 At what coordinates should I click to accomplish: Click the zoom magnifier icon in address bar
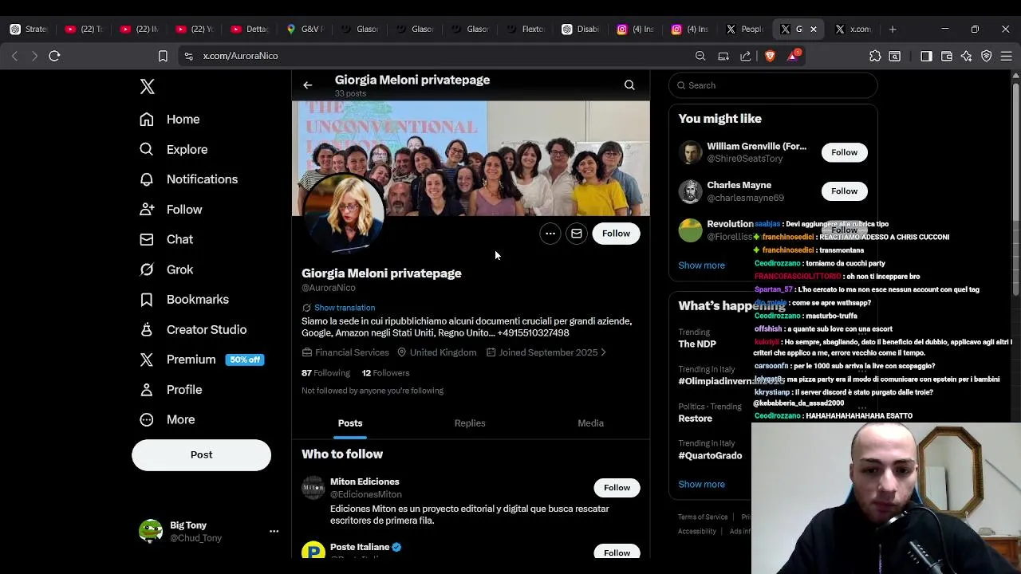pos(700,56)
